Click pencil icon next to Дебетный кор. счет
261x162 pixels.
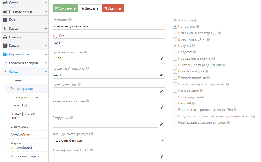click(161, 59)
